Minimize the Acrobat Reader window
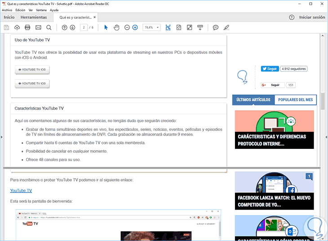 [x=299, y=4]
